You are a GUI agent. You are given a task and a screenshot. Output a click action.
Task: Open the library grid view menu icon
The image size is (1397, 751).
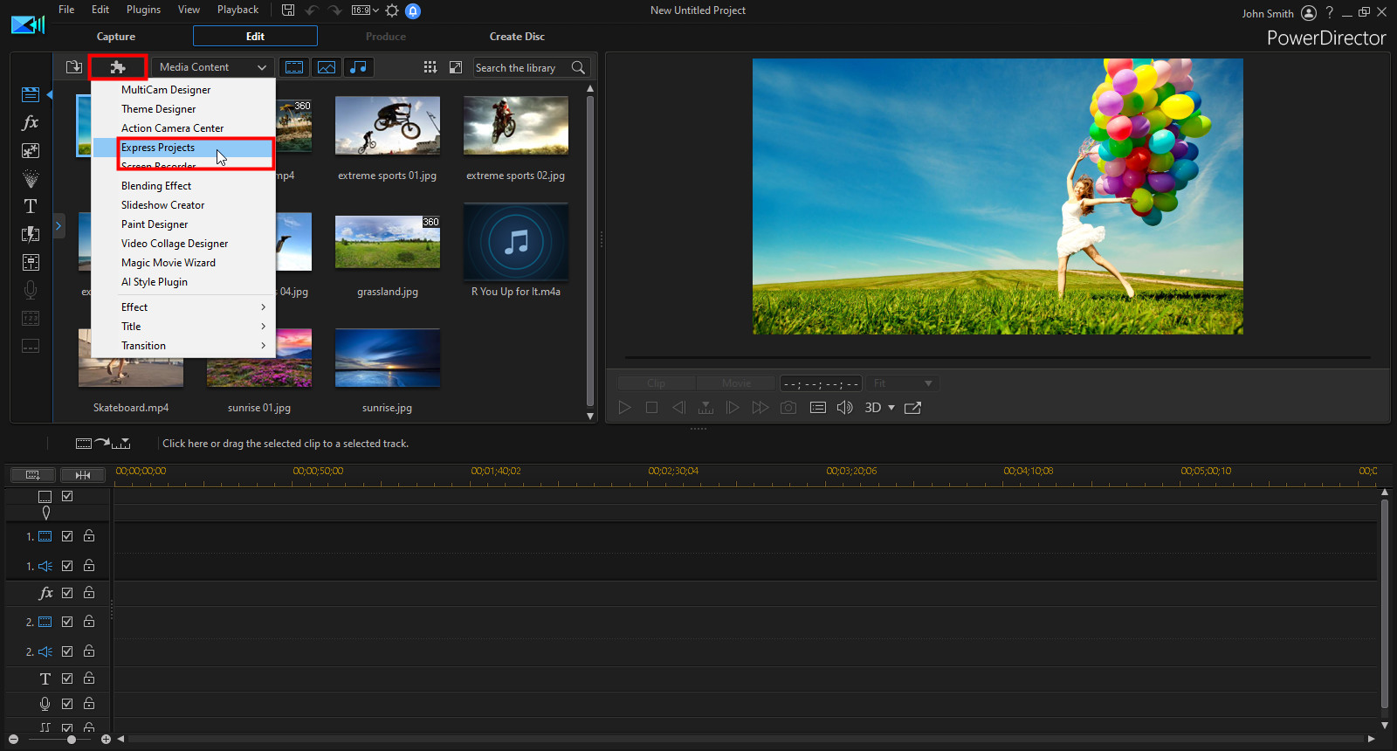click(x=430, y=67)
